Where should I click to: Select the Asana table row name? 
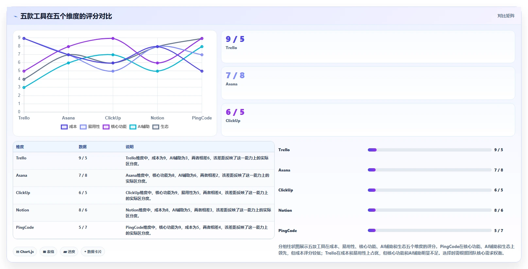[x=22, y=175]
